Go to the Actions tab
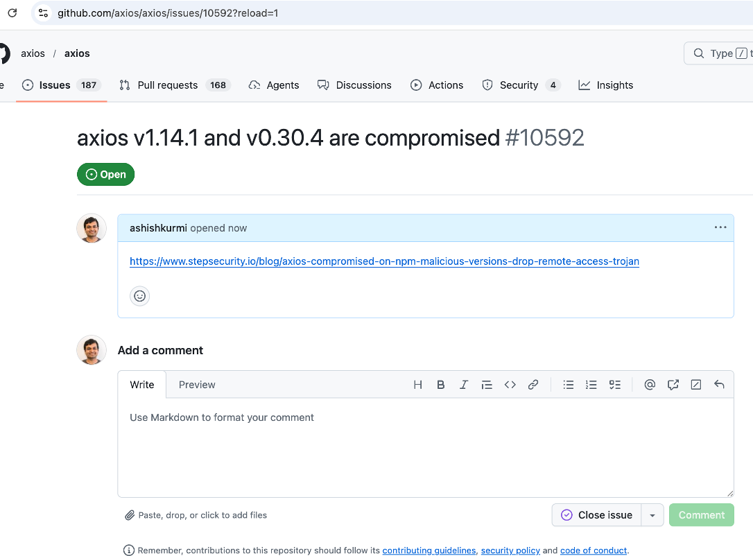 click(437, 85)
